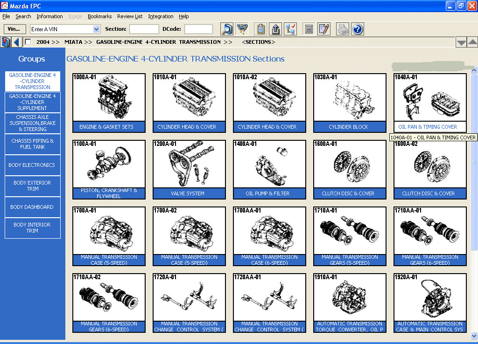Viewport: 478px width, 344px height.
Task: Open the shopping cart toolbar icon
Action: (242, 29)
